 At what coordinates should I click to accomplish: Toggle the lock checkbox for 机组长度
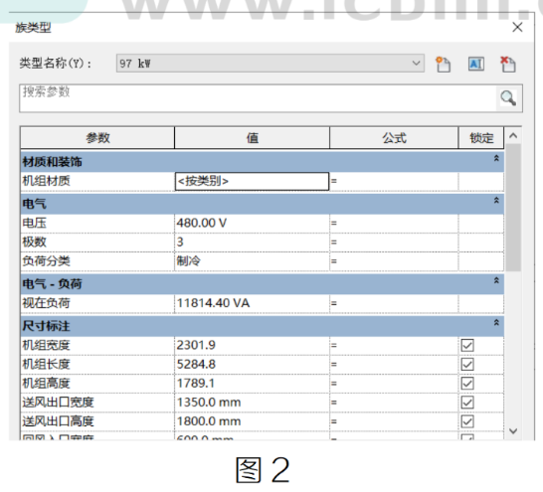467,365
